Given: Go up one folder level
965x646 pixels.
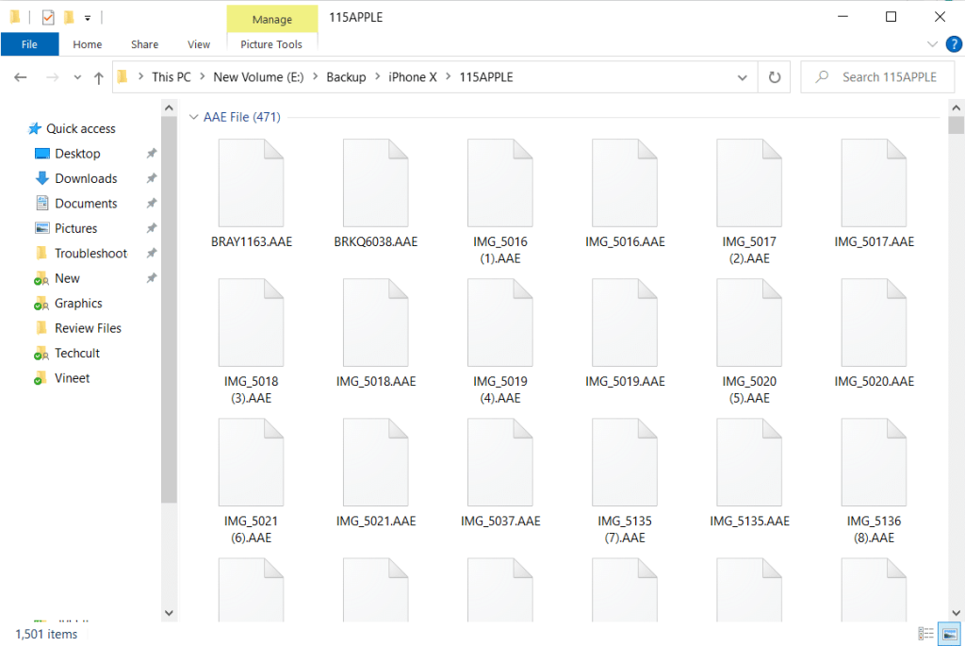Looking at the screenshot, I should (x=98, y=77).
